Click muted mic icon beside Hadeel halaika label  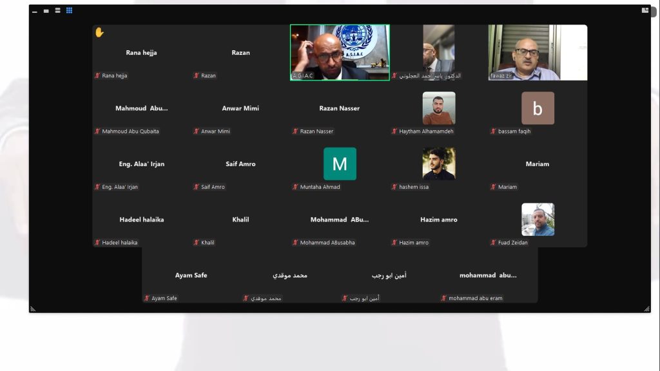pos(97,243)
